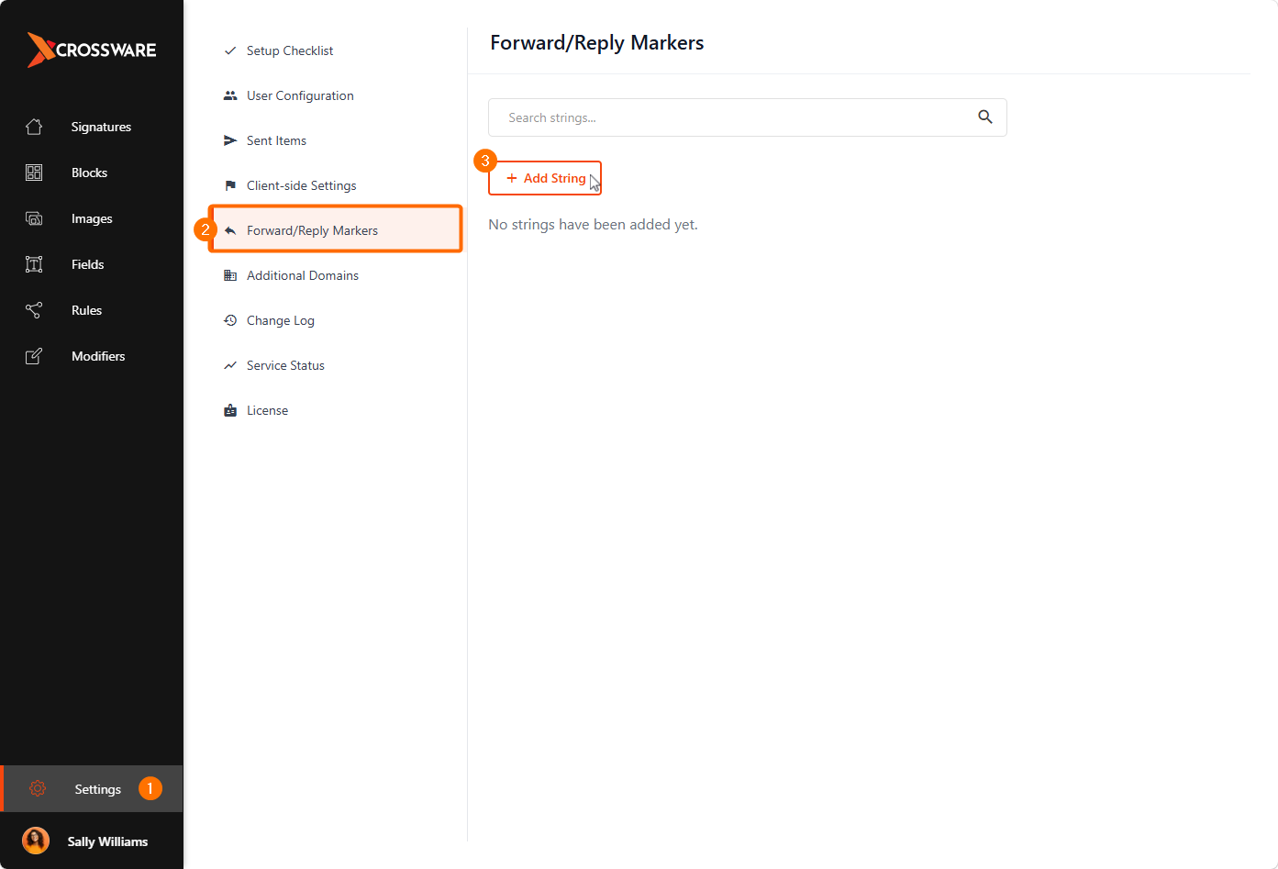Click the search magnifier icon
Viewport: 1278px width, 869px height.
985,117
